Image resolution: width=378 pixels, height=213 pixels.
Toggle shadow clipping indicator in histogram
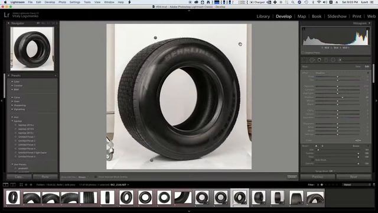304,29
